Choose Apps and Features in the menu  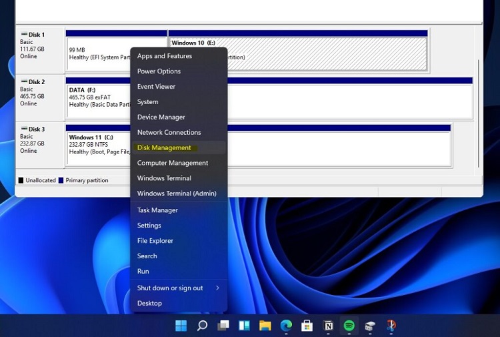point(179,56)
